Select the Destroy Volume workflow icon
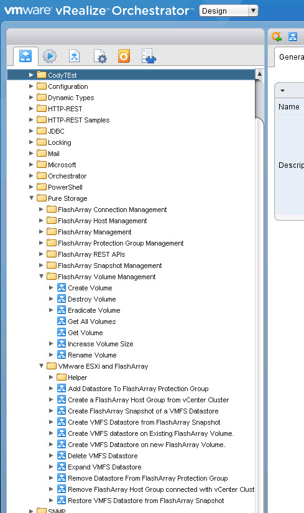Viewport: 304px width, 513px height. (62, 298)
